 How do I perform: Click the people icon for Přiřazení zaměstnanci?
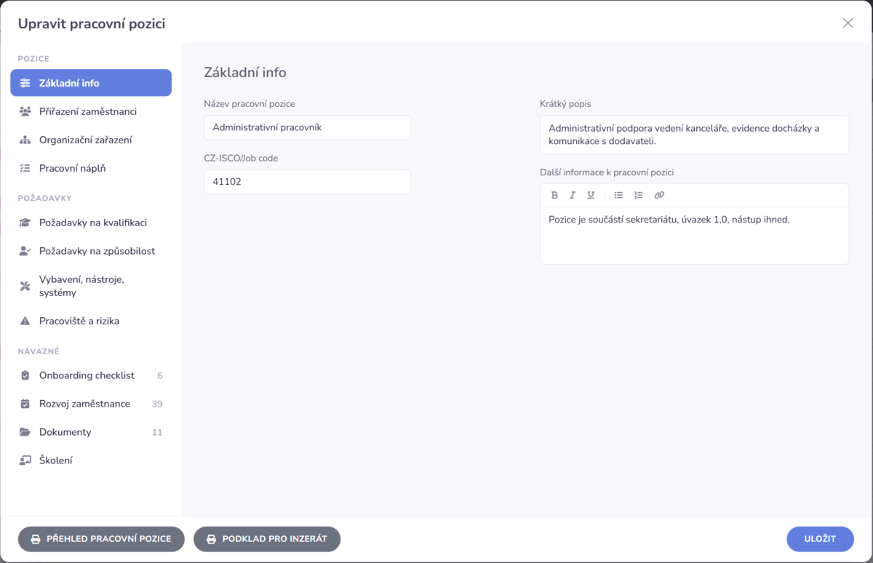tap(25, 111)
